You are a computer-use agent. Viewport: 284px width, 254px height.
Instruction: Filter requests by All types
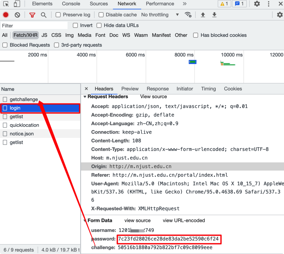pyautogui.click(x=5, y=35)
